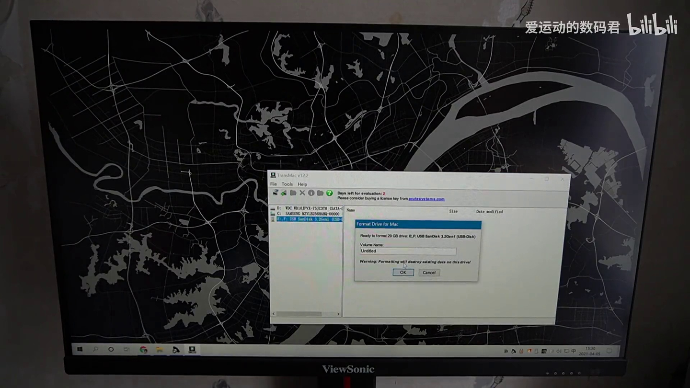Viewport: 690px width, 388px height.
Task: Open the Tools menu
Action: pos(287,184)
